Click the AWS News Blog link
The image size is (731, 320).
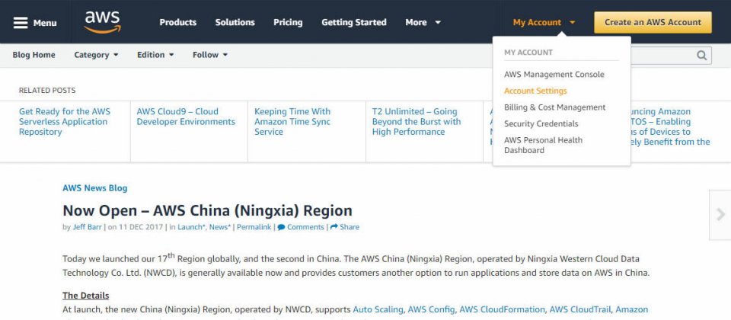94,188
